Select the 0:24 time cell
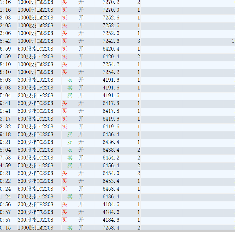The image size is (235, 232). point(5,189)
